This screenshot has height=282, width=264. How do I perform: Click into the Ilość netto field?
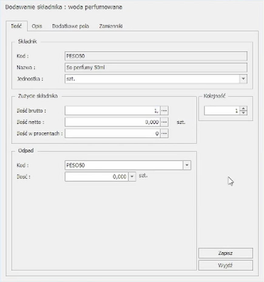pos(112,122)
